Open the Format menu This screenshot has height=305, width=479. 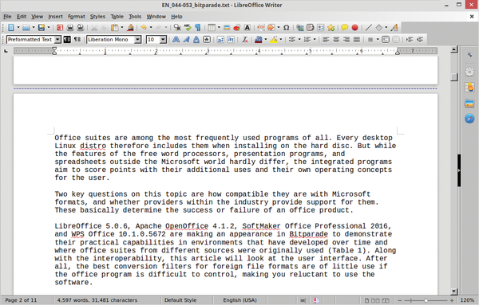tap(77, 17)
